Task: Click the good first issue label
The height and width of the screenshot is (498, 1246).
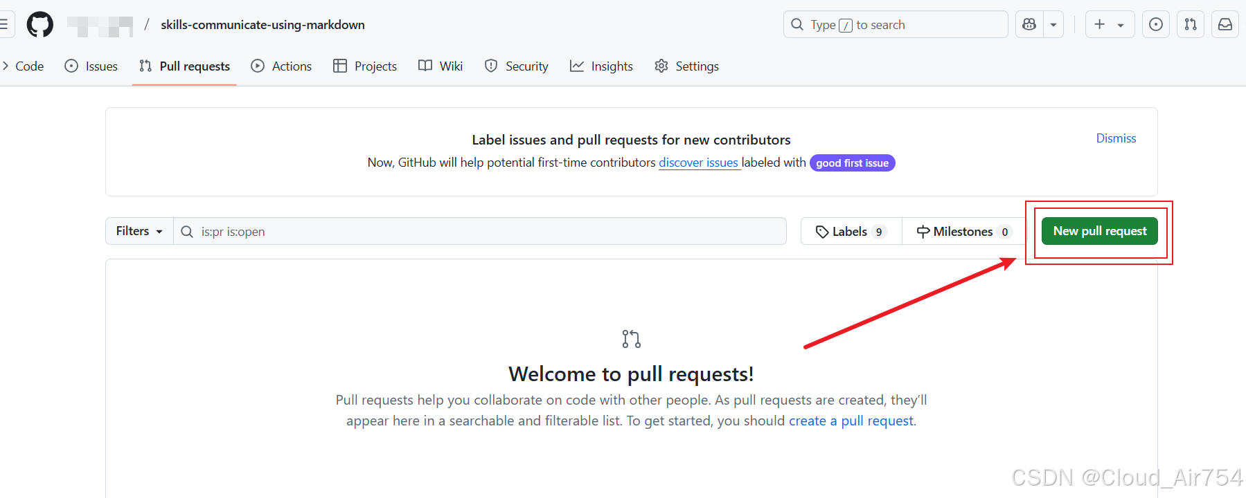Action: pyautogui.click(x=852, y=163)
